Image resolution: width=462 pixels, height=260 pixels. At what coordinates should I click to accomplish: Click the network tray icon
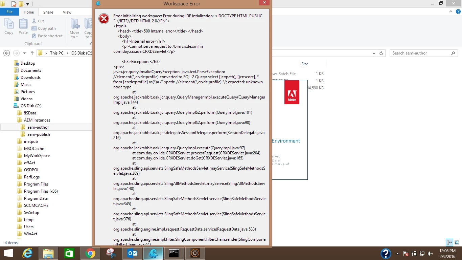(x=422, y=254)
